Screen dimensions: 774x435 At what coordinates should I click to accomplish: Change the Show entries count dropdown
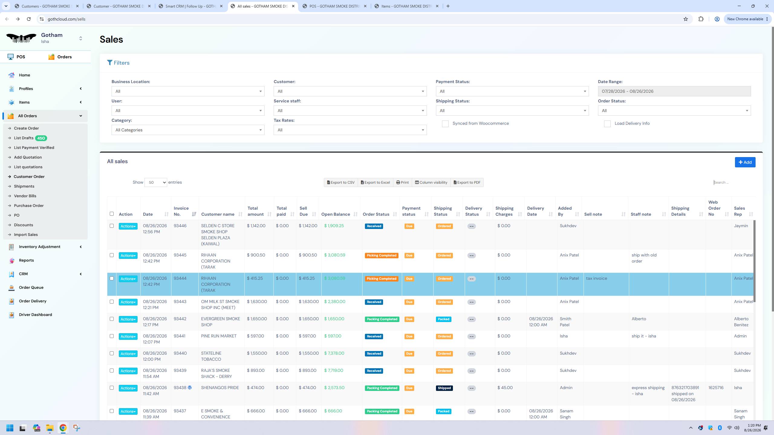[156, 182]
